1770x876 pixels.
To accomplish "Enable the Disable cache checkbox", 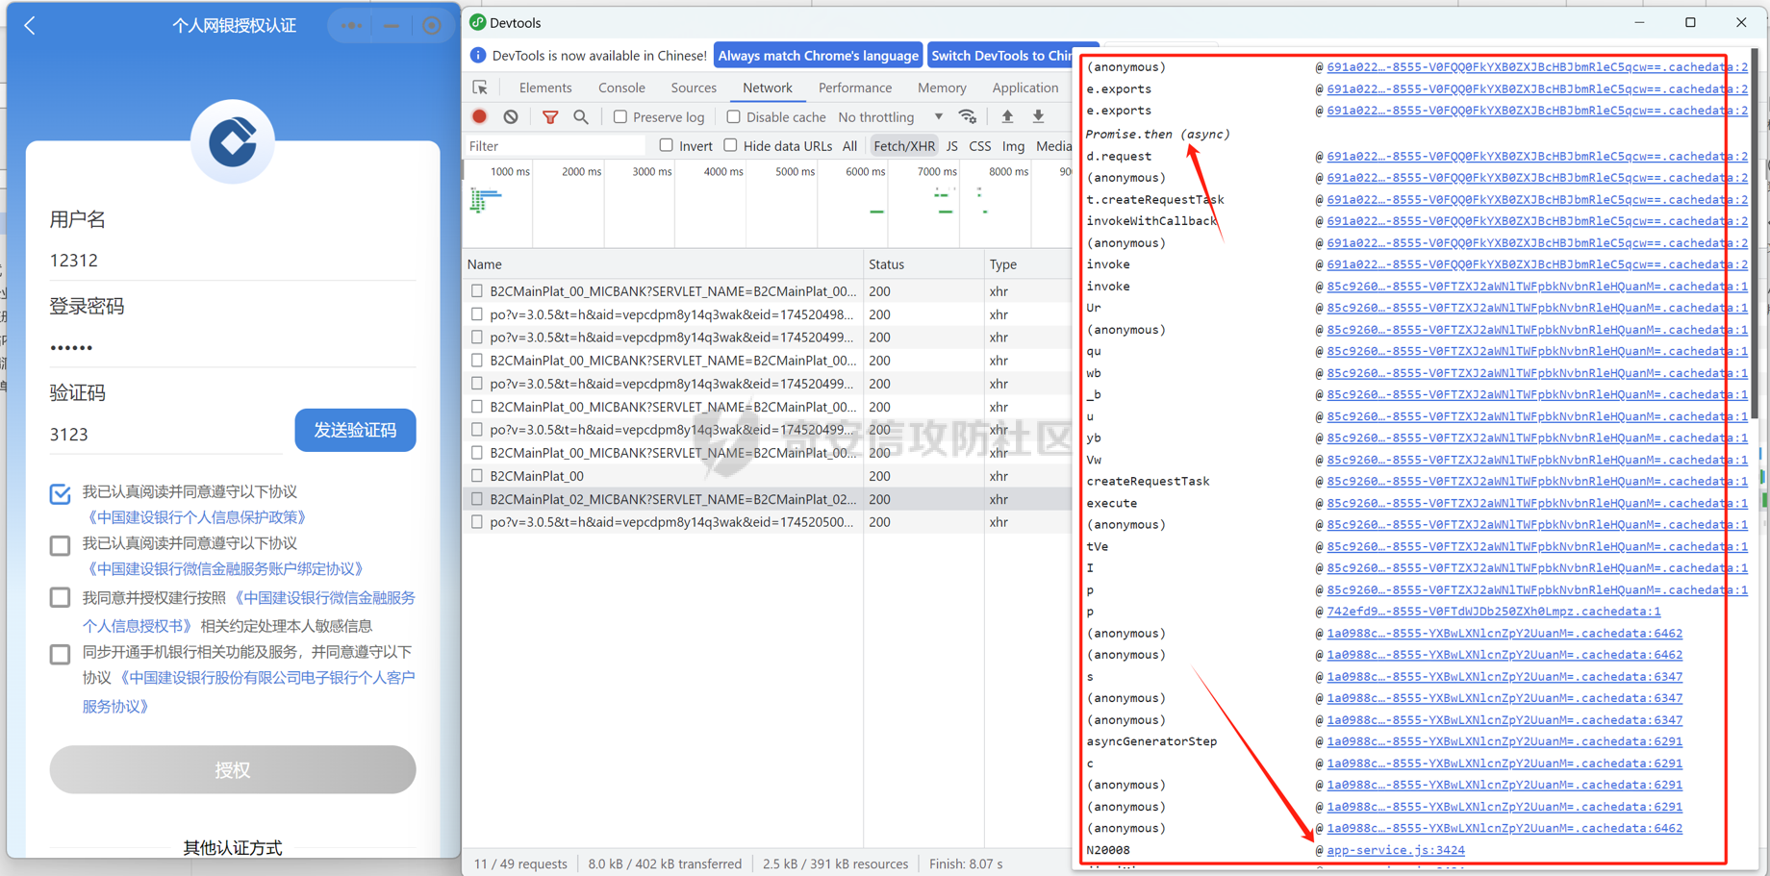I will [733, 117].
